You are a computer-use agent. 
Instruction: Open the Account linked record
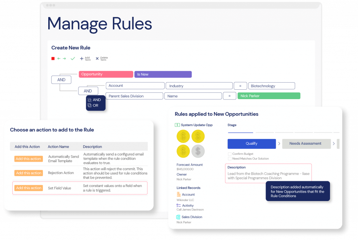click(188, 194)
